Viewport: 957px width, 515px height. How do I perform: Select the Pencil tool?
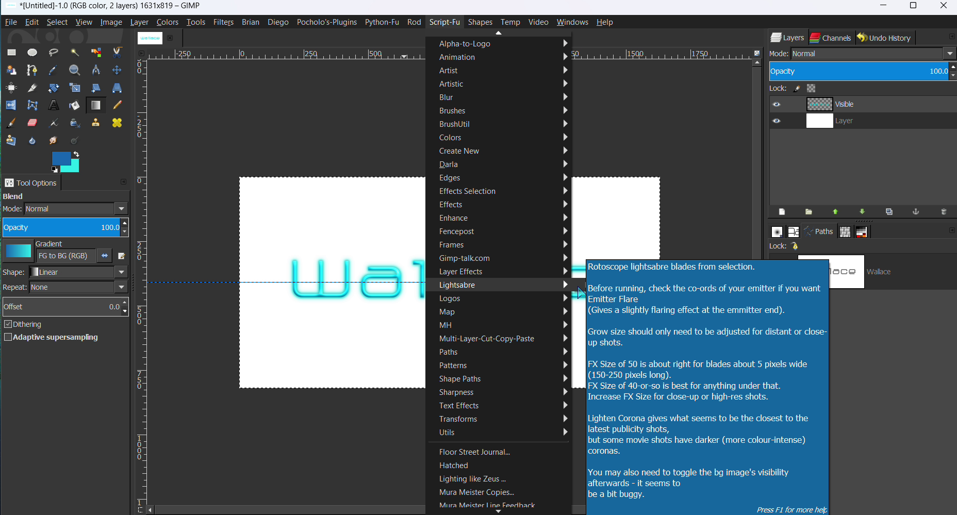117,105
